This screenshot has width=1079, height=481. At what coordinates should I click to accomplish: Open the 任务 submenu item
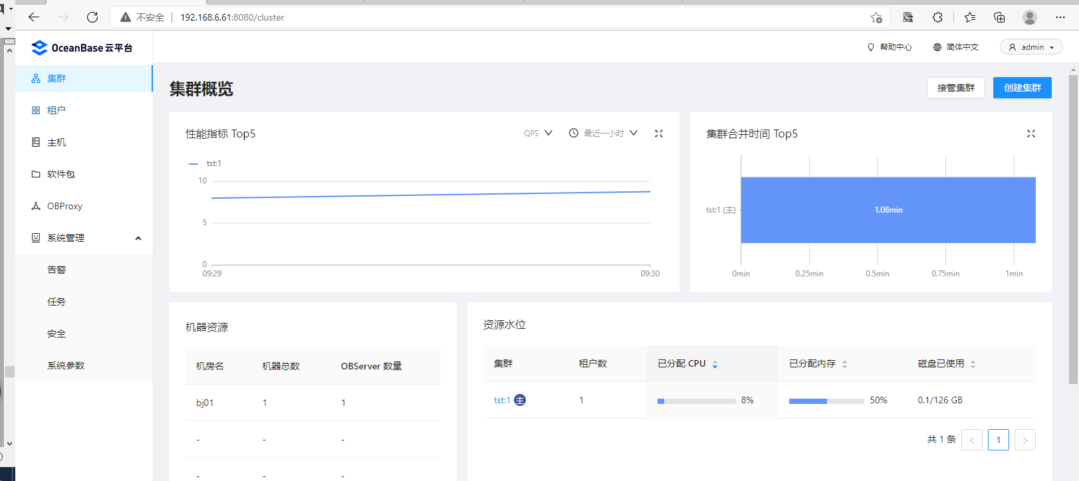point(84,302)
